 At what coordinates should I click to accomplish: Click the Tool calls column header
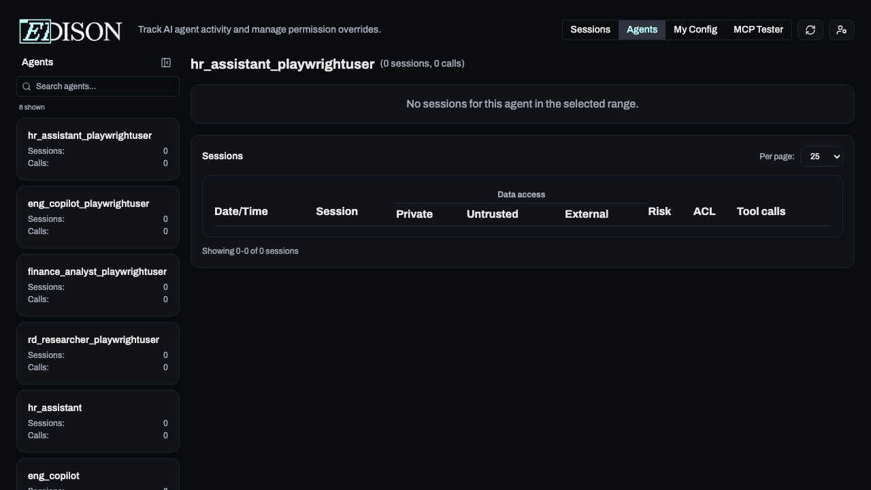(x=761, y=211)
